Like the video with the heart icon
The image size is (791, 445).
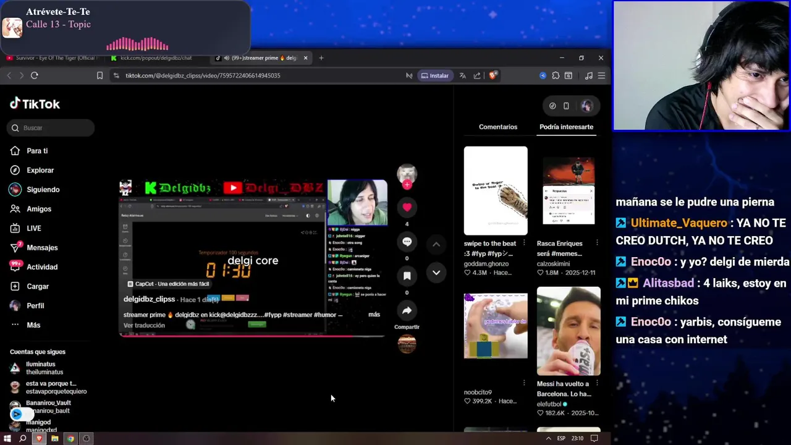pos(407,207)
